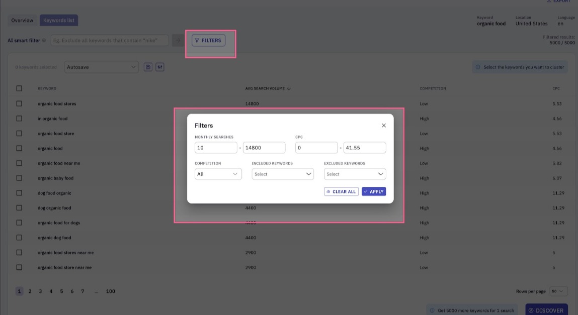
Task: Go to page 3 in pagination
Action: (x=41, y=291)
